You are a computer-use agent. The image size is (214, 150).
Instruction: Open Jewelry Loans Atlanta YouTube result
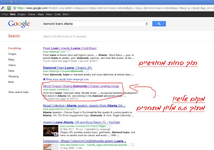(82, 122)
